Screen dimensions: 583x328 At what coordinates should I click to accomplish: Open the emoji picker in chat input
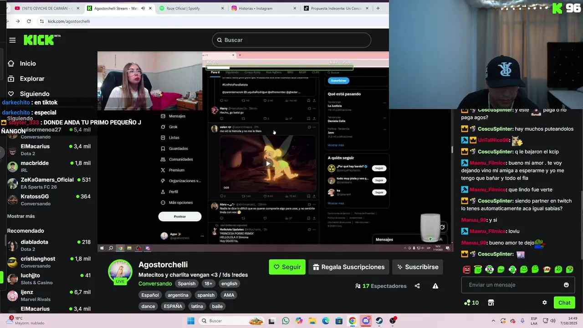(566, 285)
